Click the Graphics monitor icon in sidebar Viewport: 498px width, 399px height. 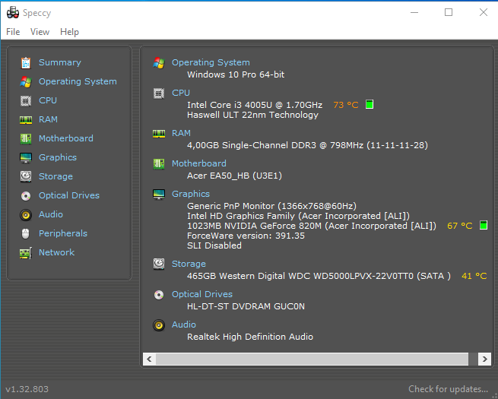point(26,158)
